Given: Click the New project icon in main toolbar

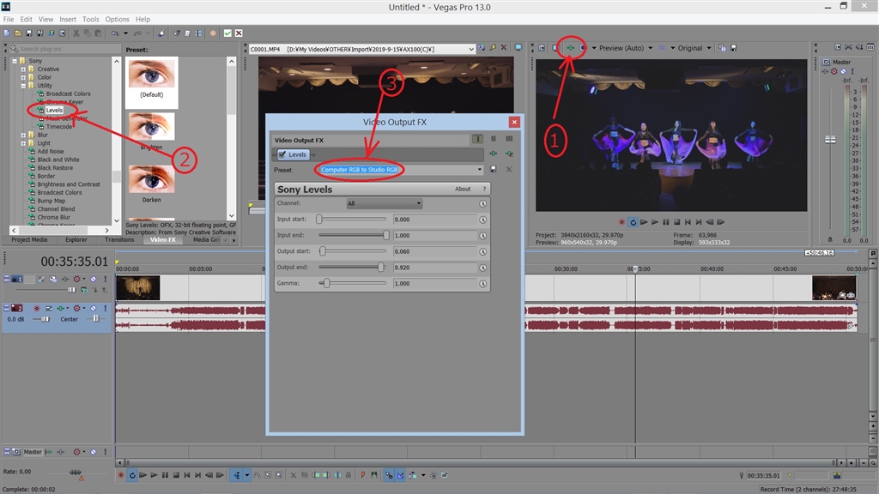Looking at the screenshot, I should [7, 33].
